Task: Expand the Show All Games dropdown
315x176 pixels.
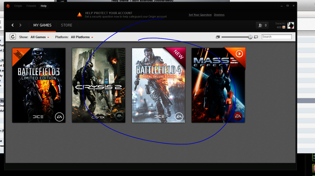Action: pyautogui.click(x=40, y=37)
